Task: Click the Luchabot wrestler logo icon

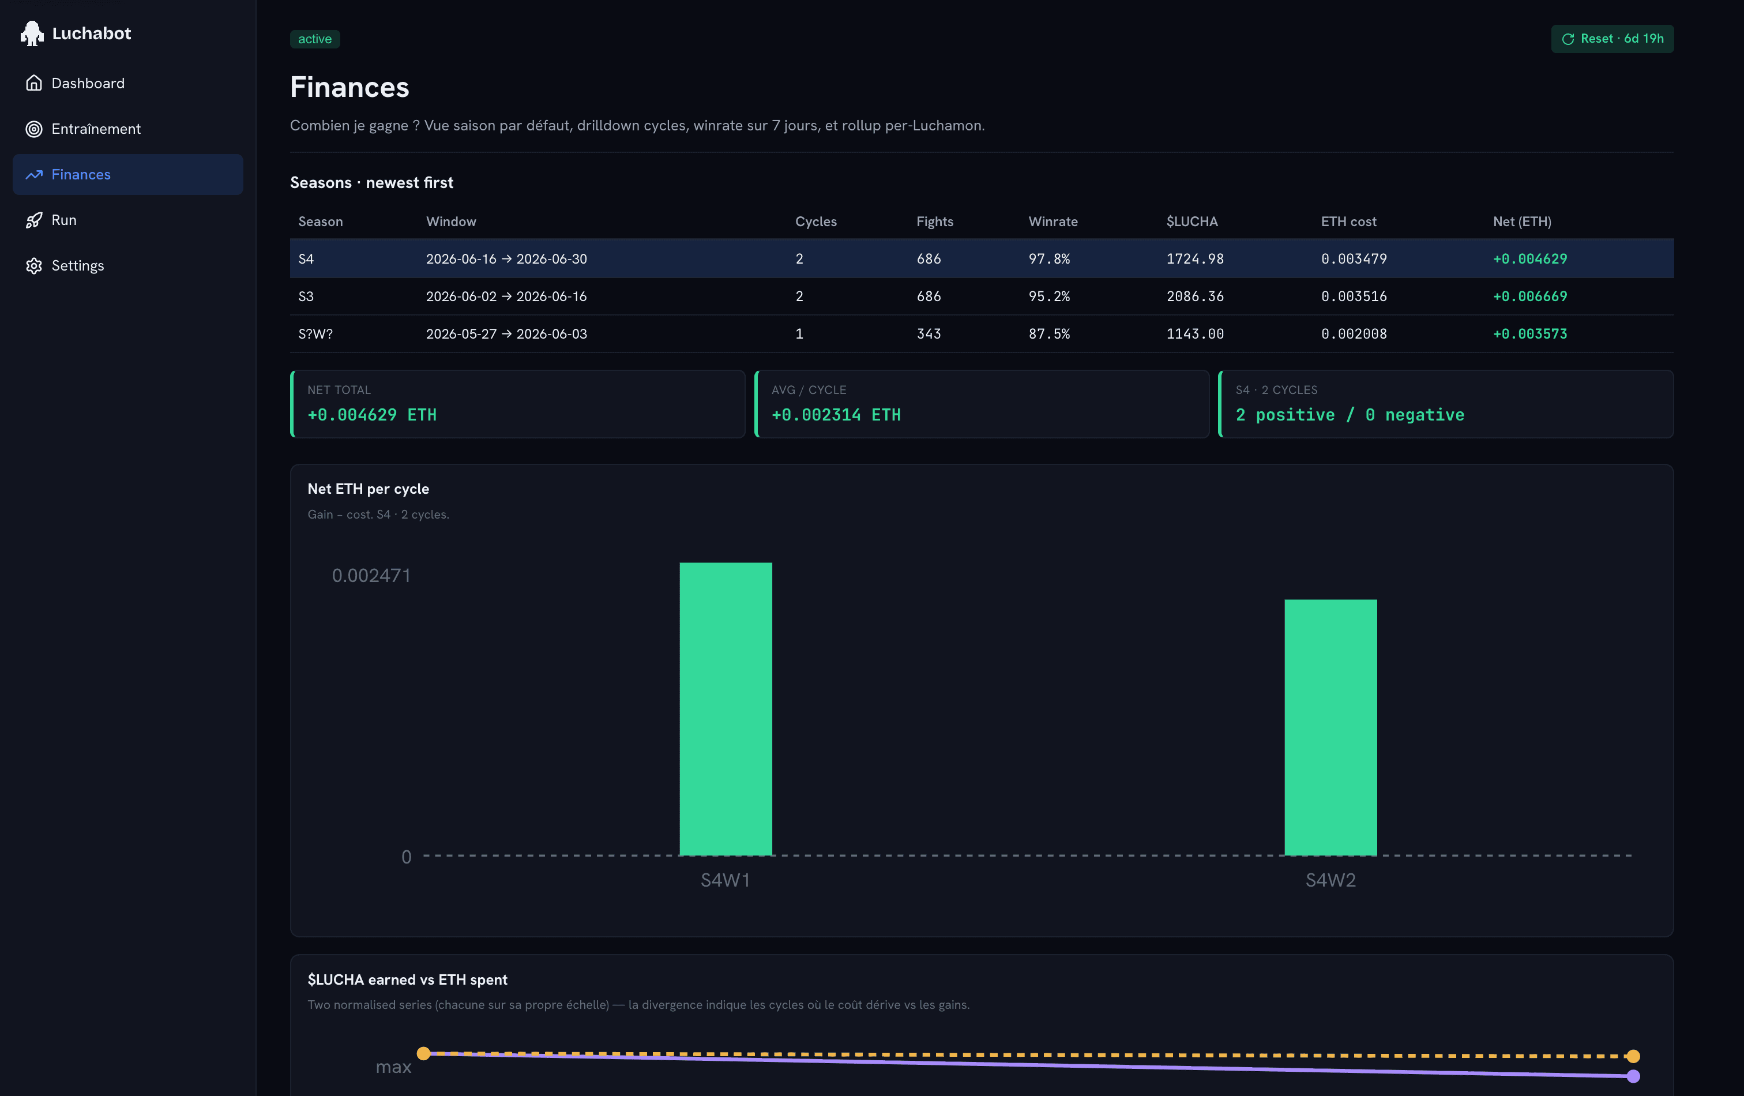Action: 32,33
